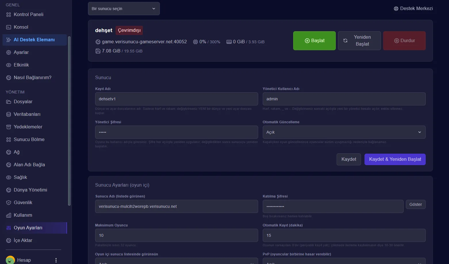Viewport: 449px width, 264px height.
Task: Click the Hesap avatar image
Action: tap(10, 260)
